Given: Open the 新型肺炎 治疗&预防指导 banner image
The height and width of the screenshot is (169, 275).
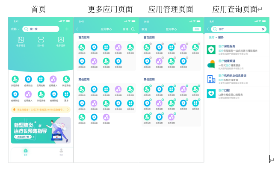Looking at the screenshot, I should 41,130.
